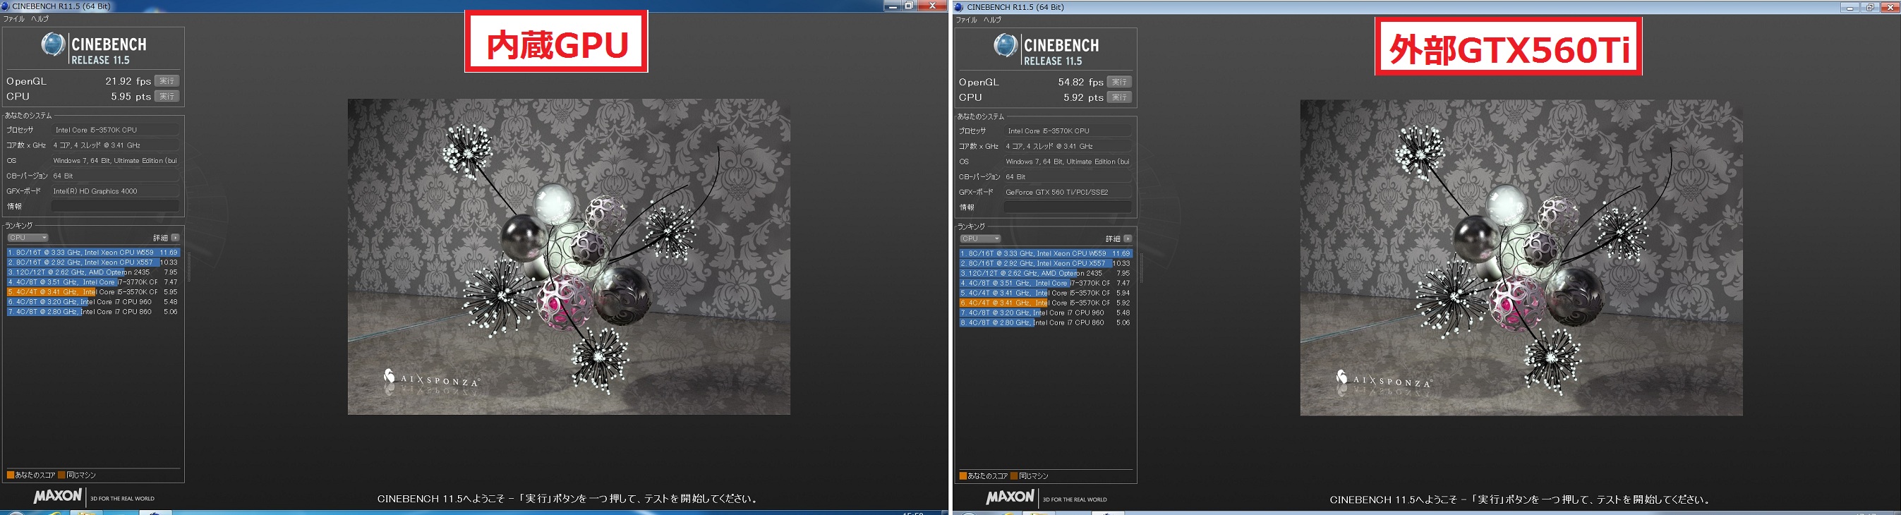Click the welcome status message in the HD Graphics 4000 window

pos(569,499)
